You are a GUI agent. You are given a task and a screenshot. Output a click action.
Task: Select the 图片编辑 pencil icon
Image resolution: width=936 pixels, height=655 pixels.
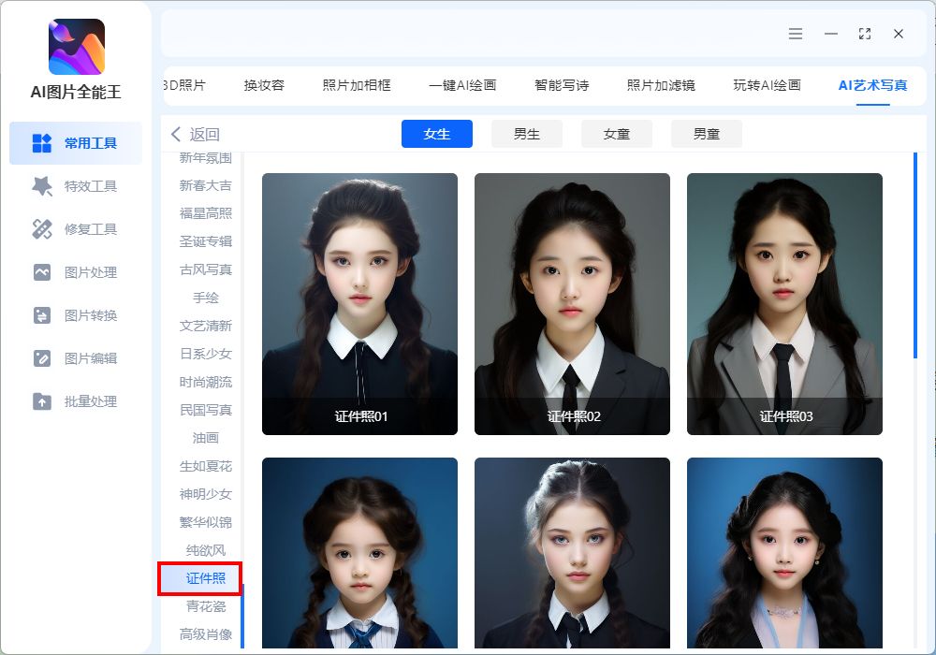point(42,358)
